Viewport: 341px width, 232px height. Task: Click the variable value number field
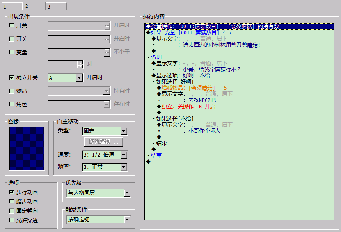63,64
